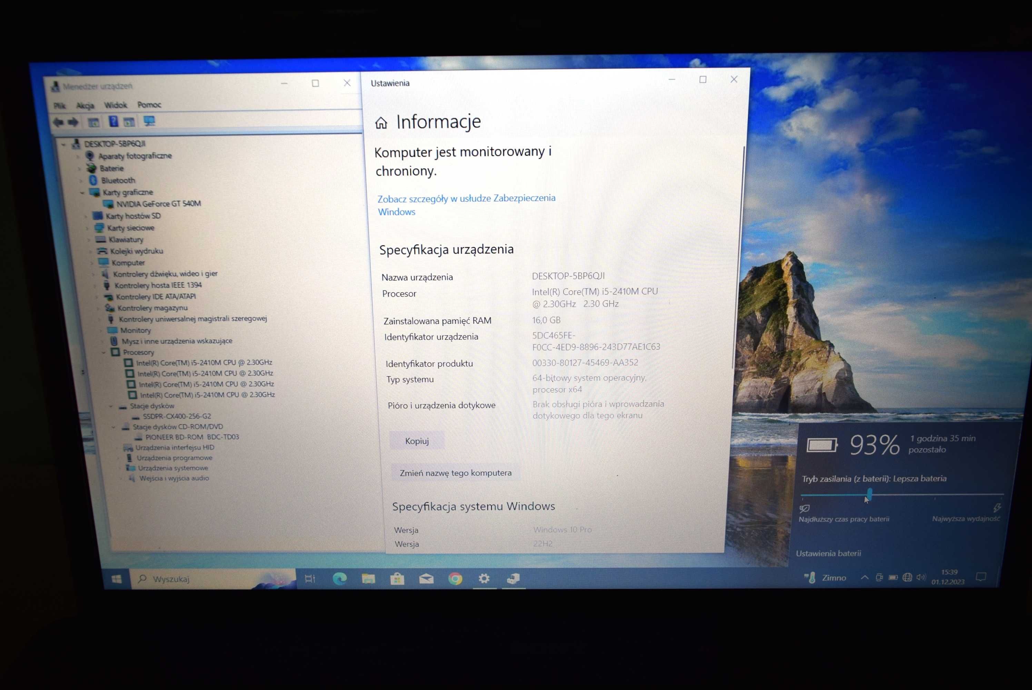Image resolution: width=1032 pixels, height=690 pixels.
Task: Open Mail app from the taskbar
Action: pyautogui.click(x=426, y=579)
